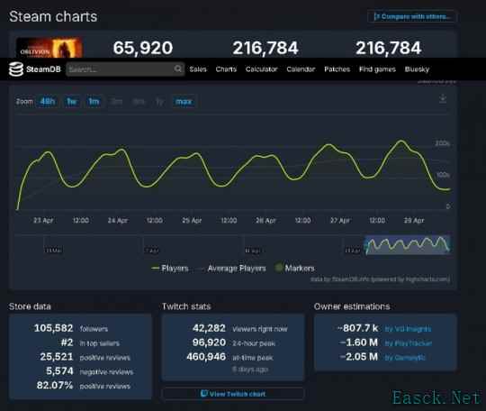Click the Steam charts heading
This screenshot has width=486, height=411.
53,16
